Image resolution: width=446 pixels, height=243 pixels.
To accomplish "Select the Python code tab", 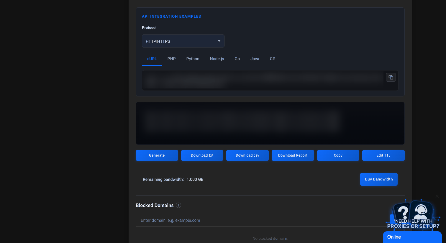I will pos(193,59).
